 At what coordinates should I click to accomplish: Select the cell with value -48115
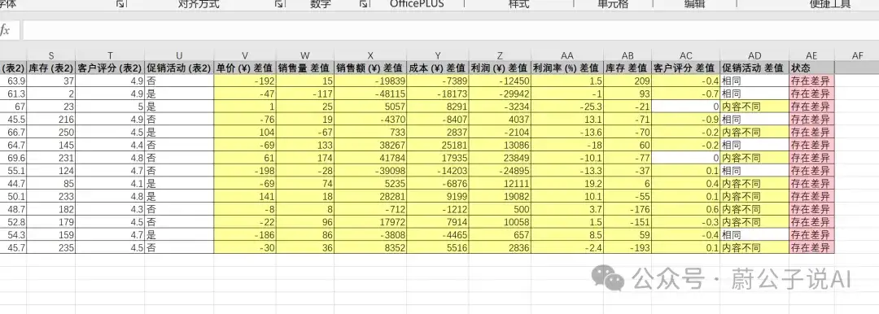coord(370,94)
